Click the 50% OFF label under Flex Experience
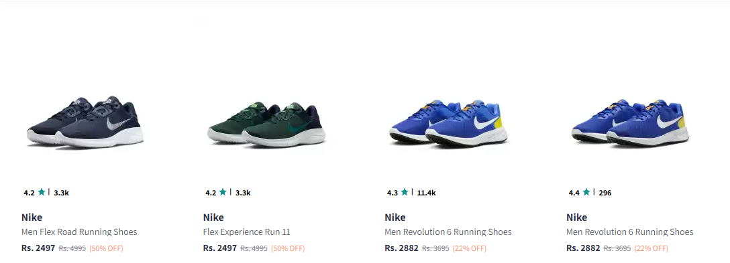Image resolution: width=730 pixels, height=263 pixels. point(288,248)
